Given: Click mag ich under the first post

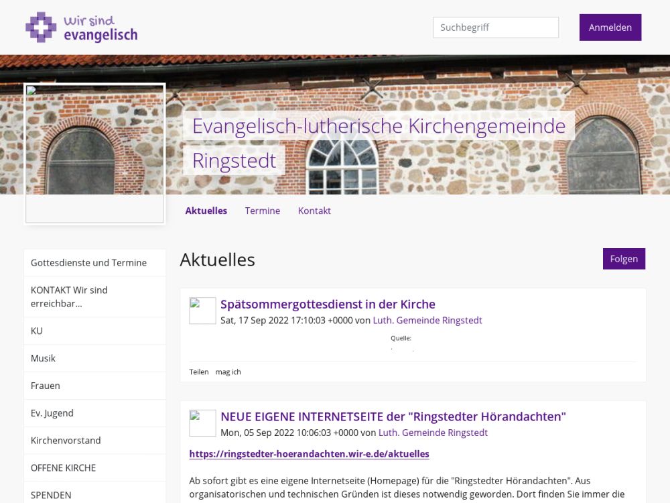Looking at the screenshot, I should click(x=228, y=372).
